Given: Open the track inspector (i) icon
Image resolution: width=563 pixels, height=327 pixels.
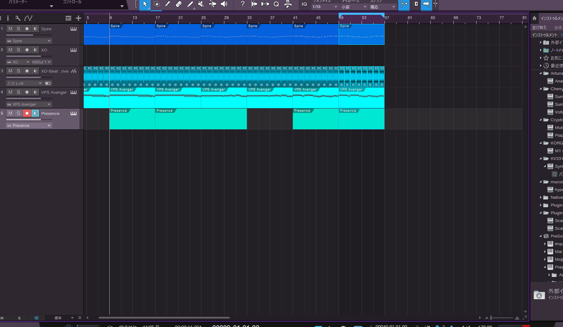Looking at the screenshot, I should coord(8,18).
